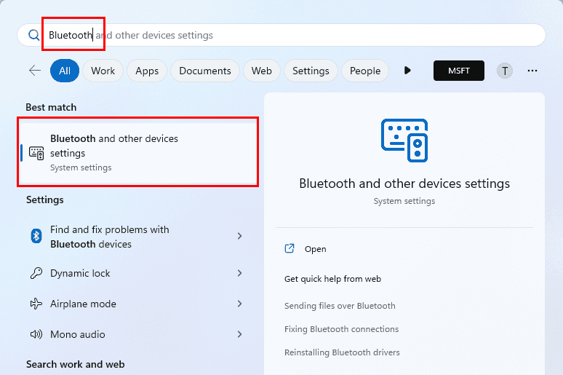Click the Bluetooth and other devices settings title in preview

(404, 183)
